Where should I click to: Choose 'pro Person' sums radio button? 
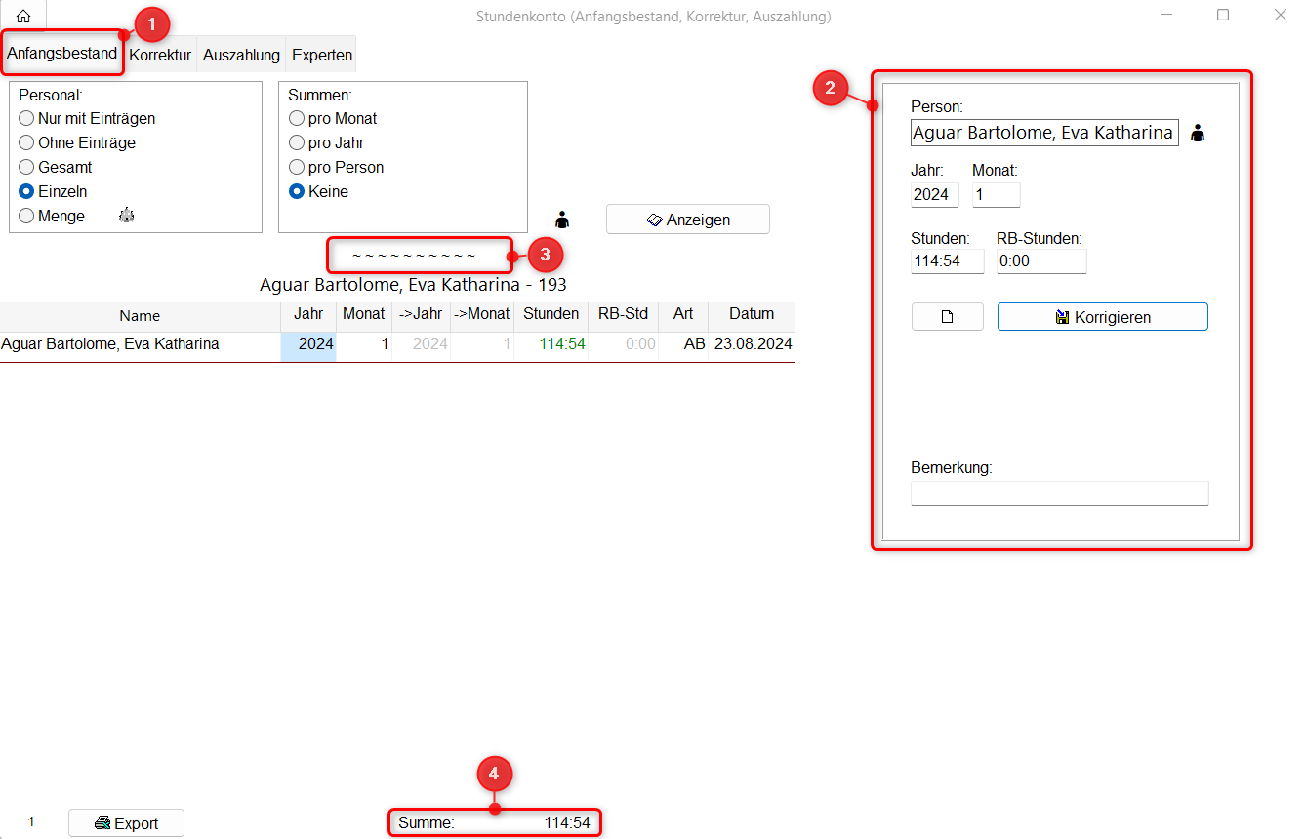tap(297, 167)
